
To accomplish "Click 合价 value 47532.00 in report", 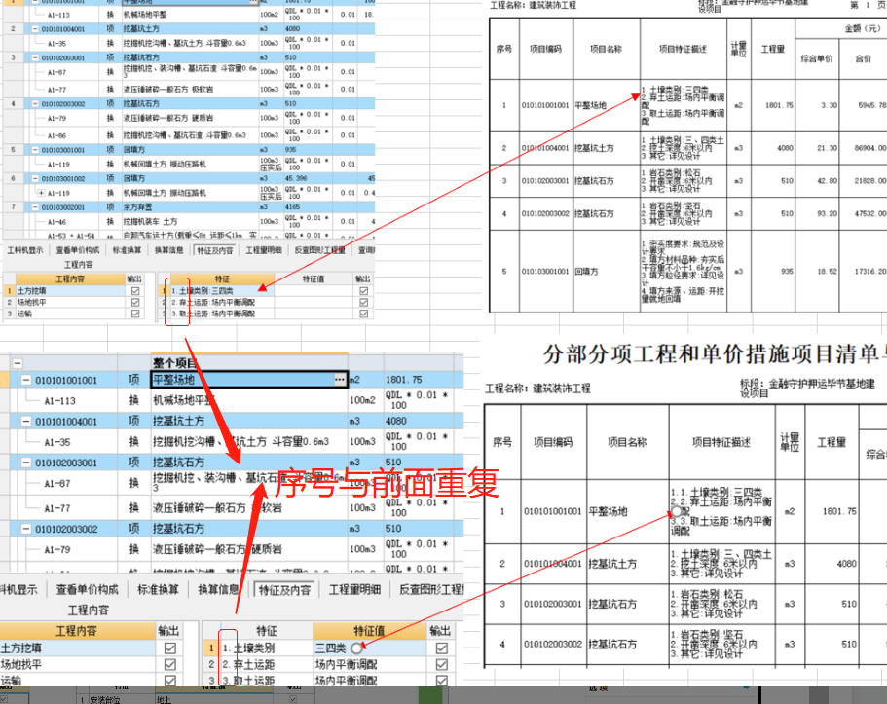I will point(869,214).
